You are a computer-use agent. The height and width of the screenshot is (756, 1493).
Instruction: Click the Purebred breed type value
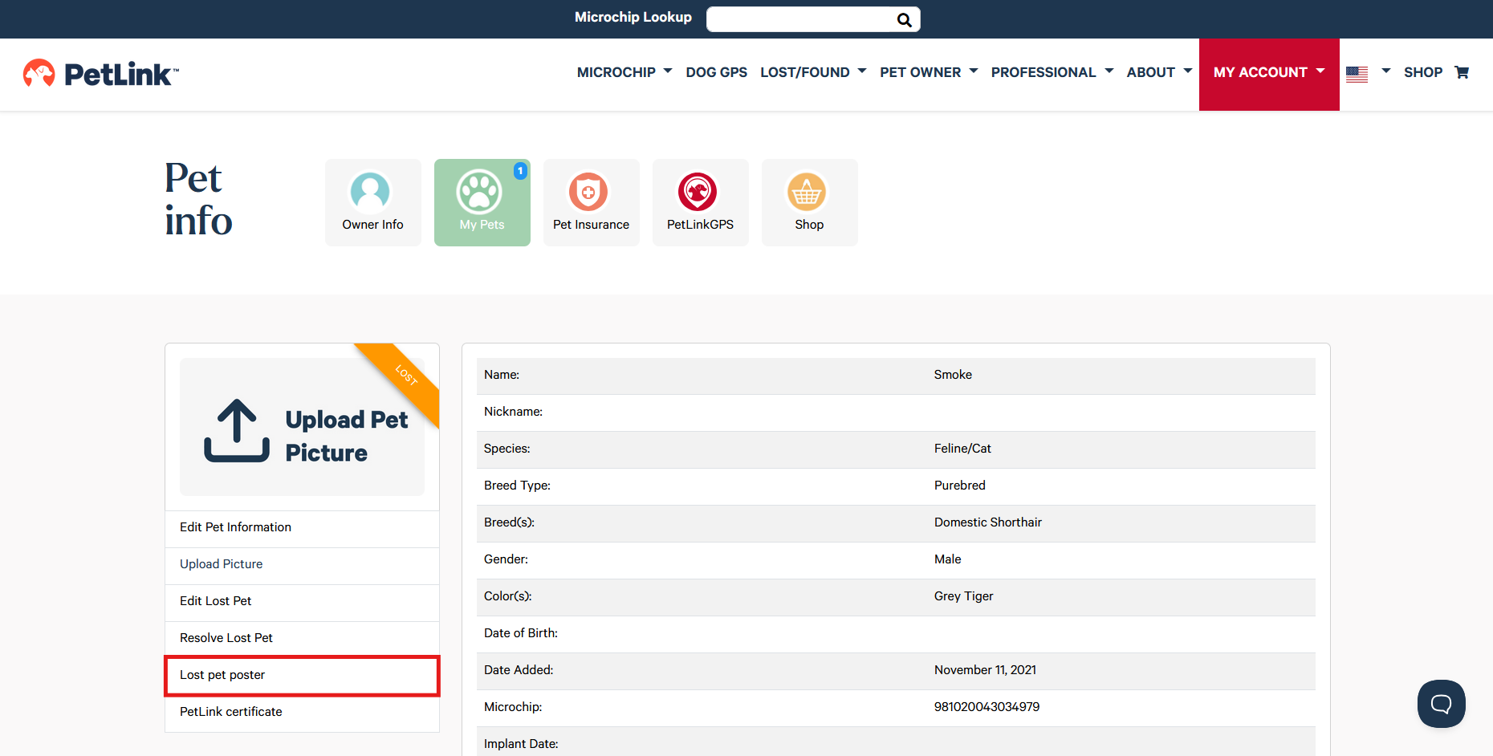pos(960,486)
